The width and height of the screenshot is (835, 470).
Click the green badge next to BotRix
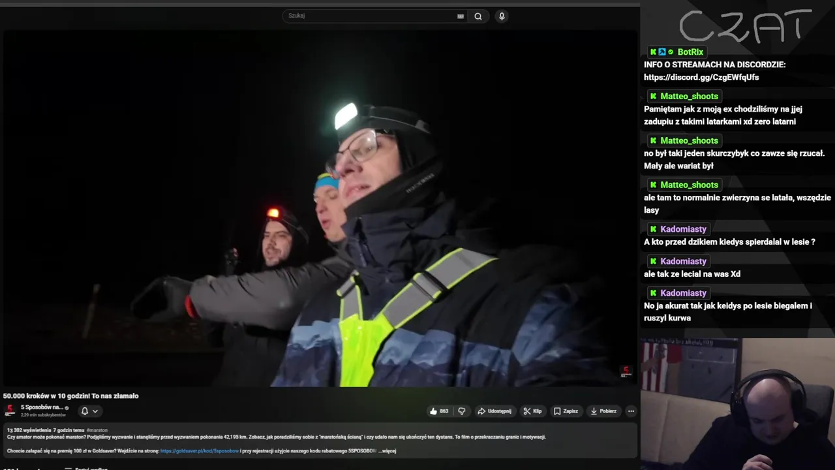coord(653,52)
